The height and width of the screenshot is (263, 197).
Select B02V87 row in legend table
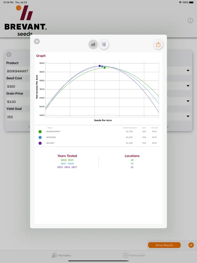pyautogui.click(x=98, y=143)
